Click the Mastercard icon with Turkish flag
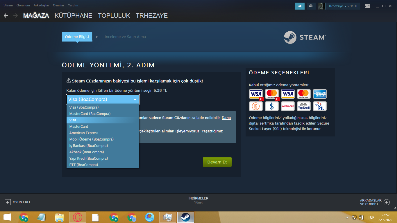The image size is (397, 223). (x=272, y=94)
